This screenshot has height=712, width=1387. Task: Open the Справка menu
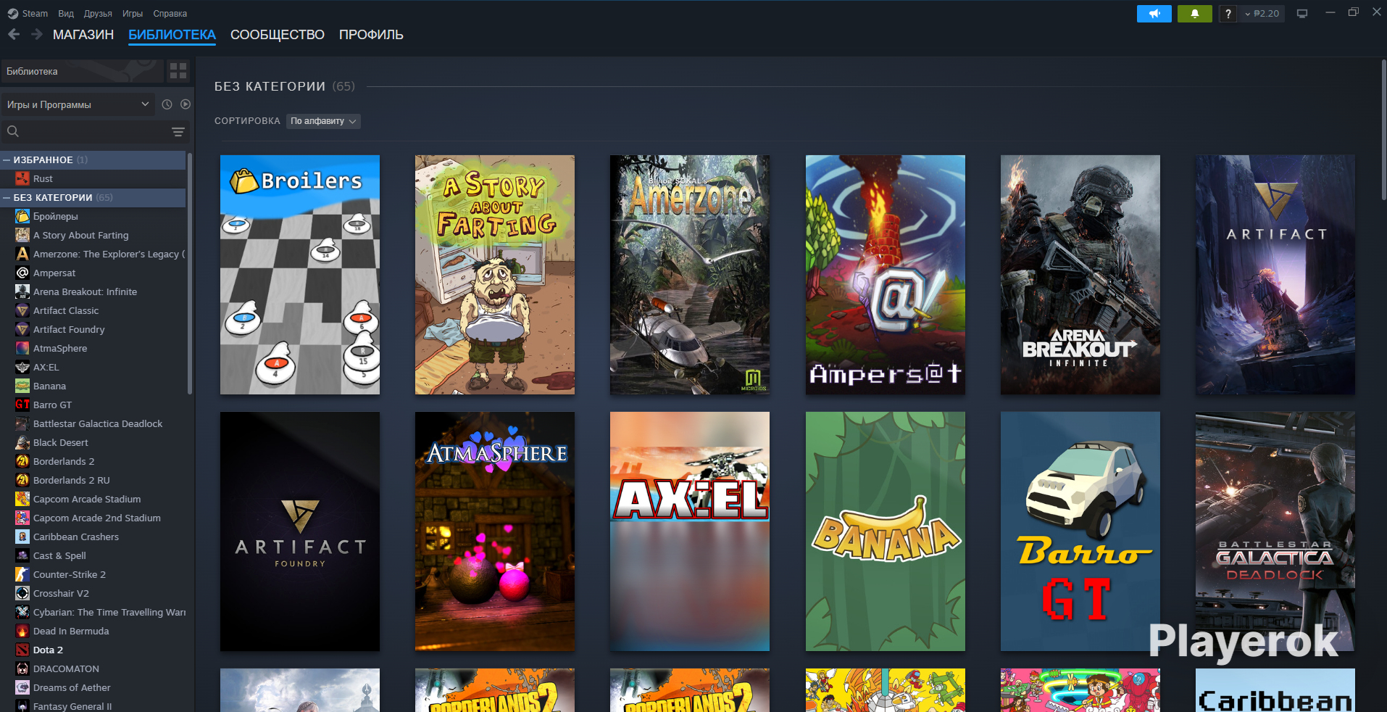(170, 13)
